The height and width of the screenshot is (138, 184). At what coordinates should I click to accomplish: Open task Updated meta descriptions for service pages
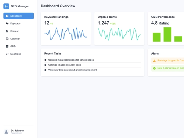coord(93,60)
